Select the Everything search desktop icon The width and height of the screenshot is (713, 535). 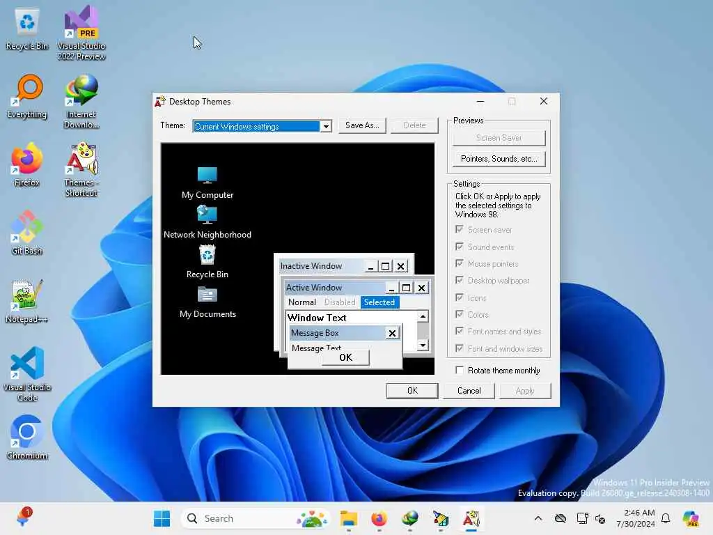click(27, 97)
